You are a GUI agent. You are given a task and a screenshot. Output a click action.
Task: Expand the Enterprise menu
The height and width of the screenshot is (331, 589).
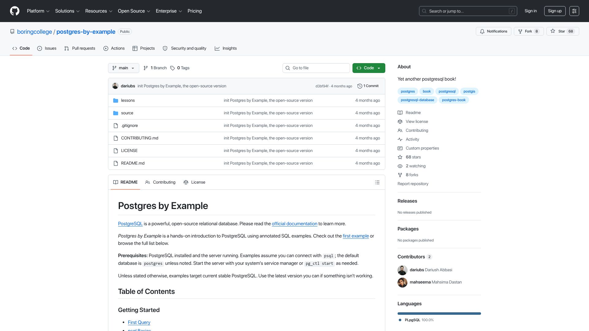(169, 11)
